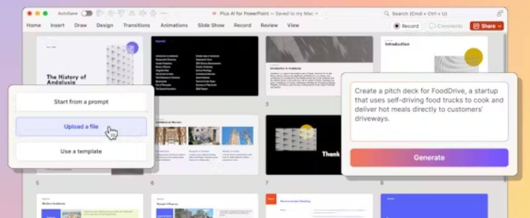
Task: Switch to the Insert tab
Action: (58, 25)
